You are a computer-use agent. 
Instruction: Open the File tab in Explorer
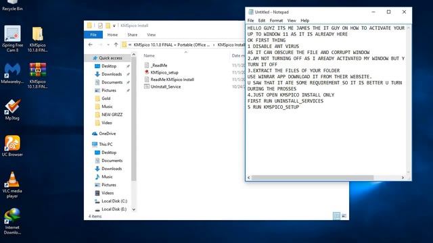[93, 34]
